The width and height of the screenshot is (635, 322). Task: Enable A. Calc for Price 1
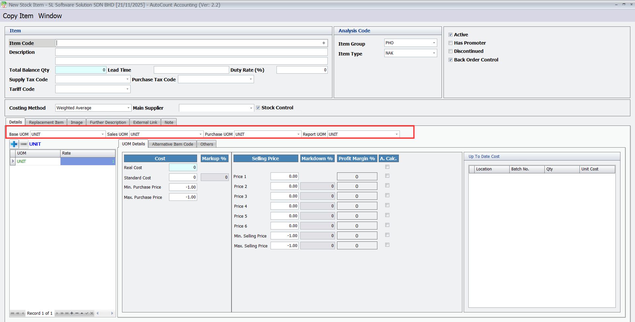(387, 176)
